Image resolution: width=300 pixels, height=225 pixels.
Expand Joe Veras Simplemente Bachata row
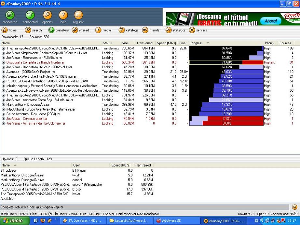[x=3, y=53]
